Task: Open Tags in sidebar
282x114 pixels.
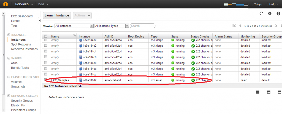Action: click(x=14, y=26)
